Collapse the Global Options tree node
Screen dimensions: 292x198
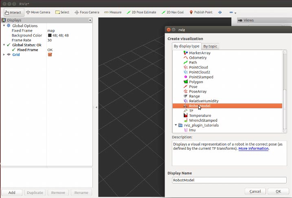click(4, 26)
